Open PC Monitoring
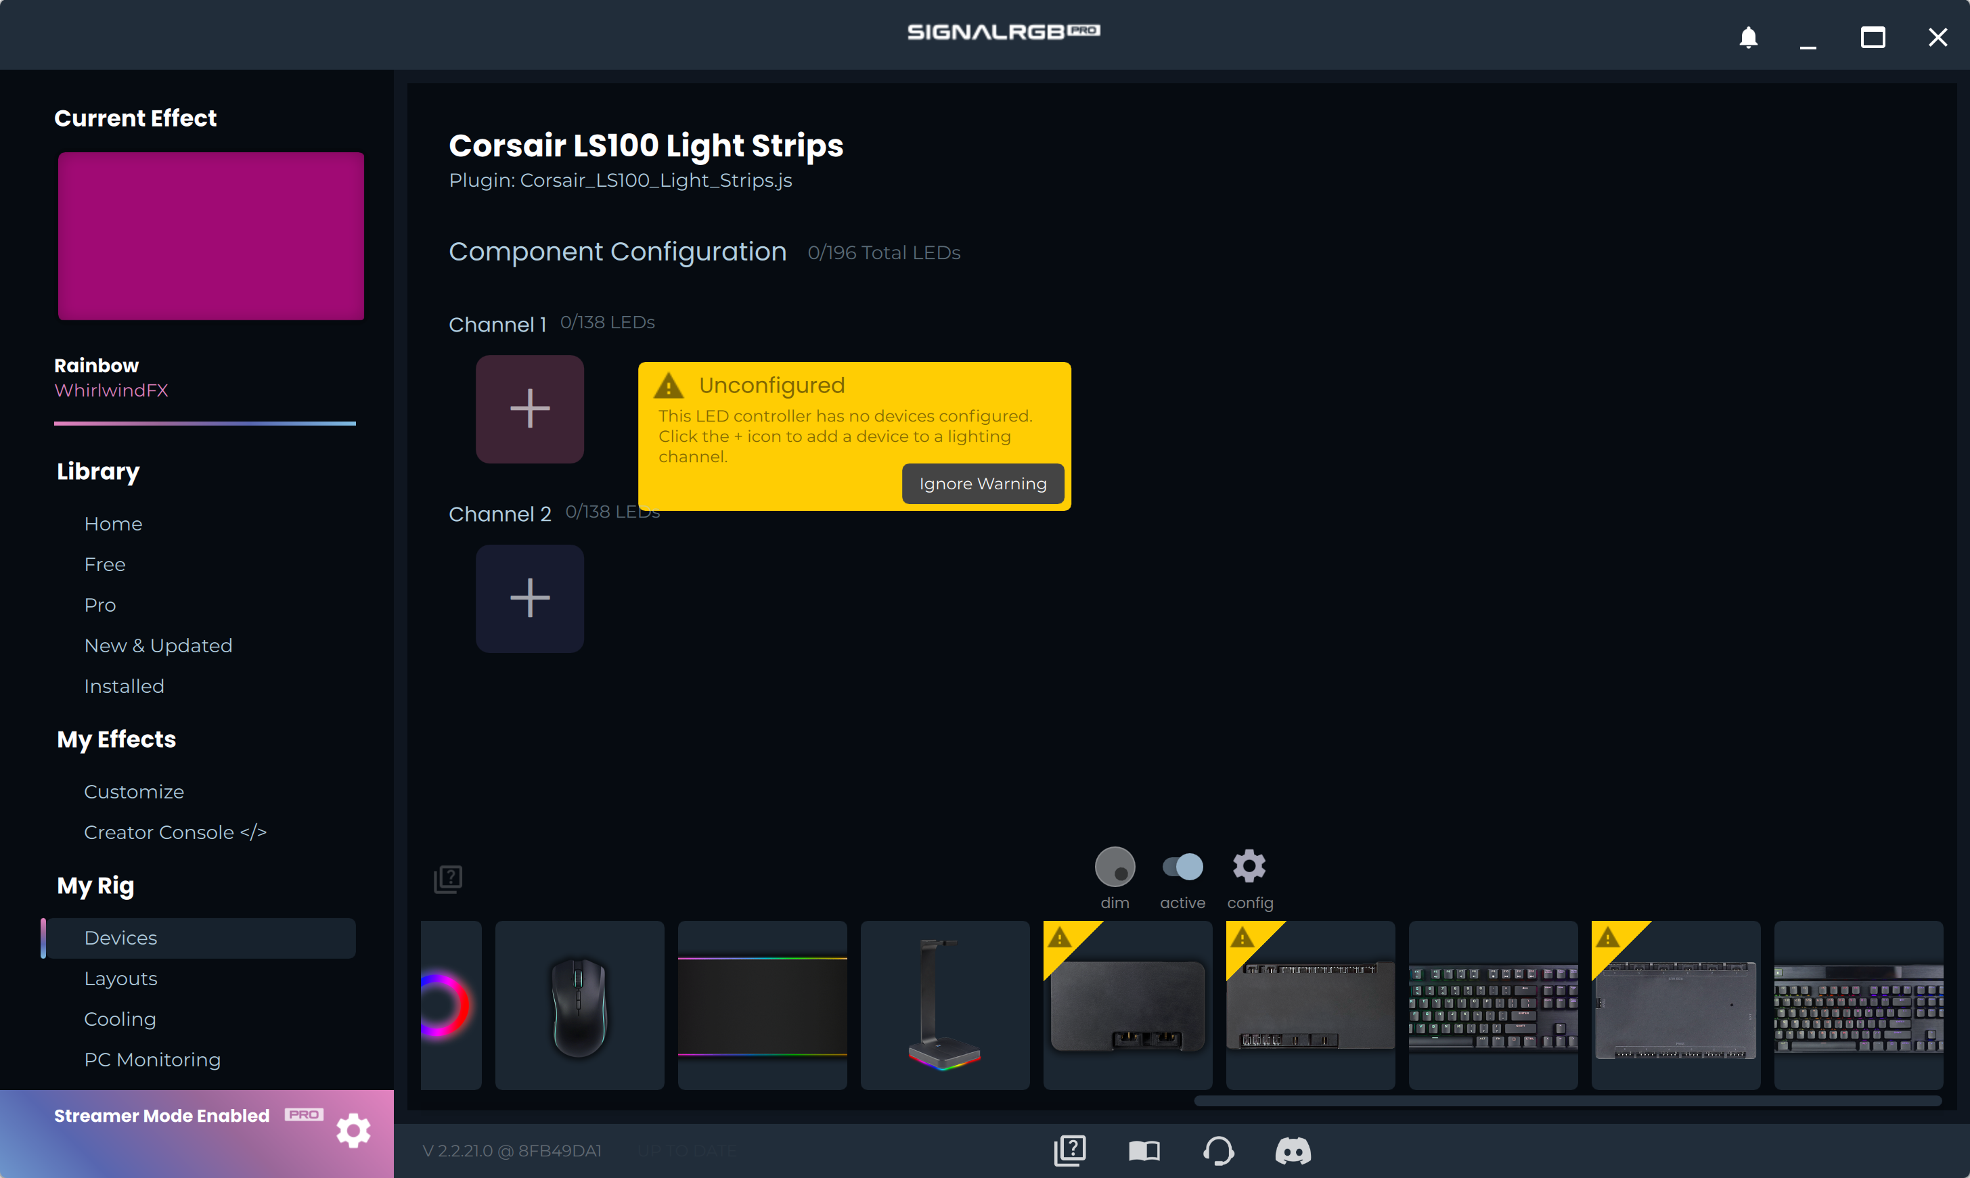Screen dimensions: 1970x1178 [x=152, y=1060]
